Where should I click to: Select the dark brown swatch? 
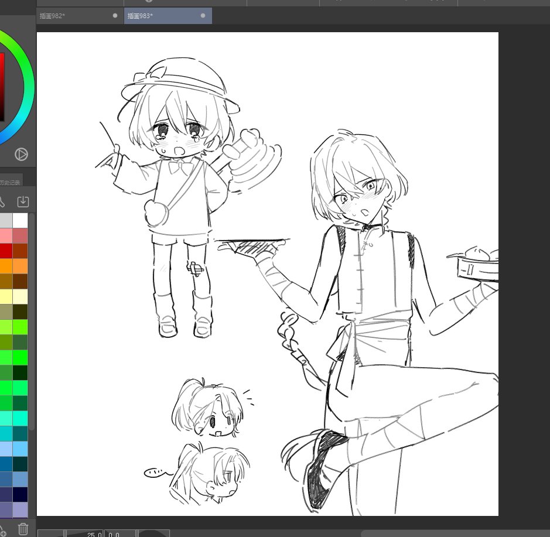click(20, 281)
